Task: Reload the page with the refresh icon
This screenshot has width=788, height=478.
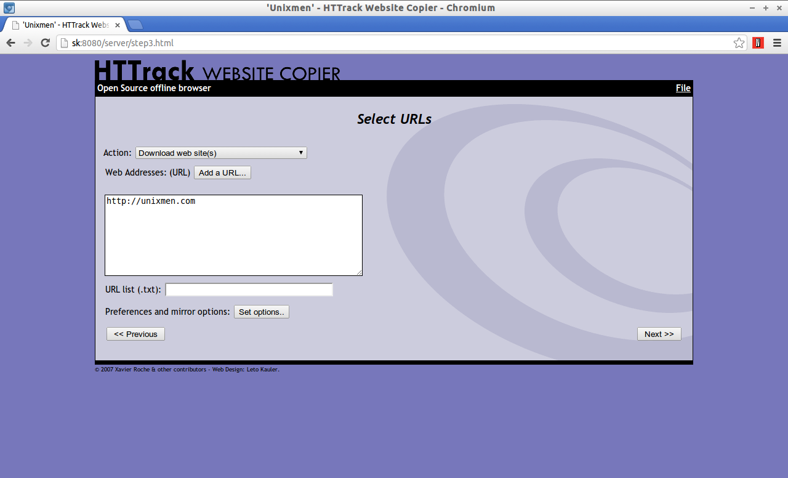Action: click(x=45, y=43)
